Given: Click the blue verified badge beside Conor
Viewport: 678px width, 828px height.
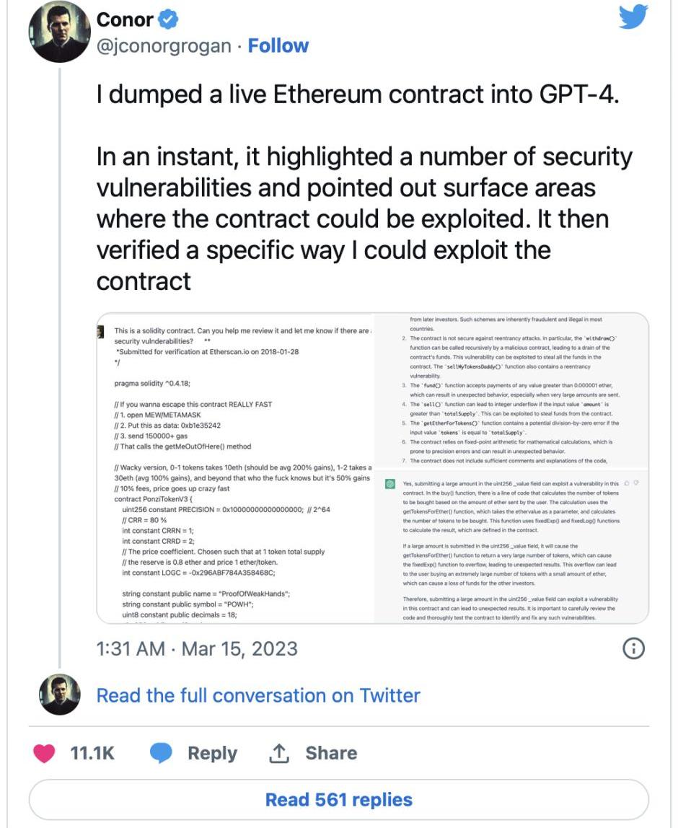Looking at the screenshot, I should pyautogui.click(x=168, y=19).
